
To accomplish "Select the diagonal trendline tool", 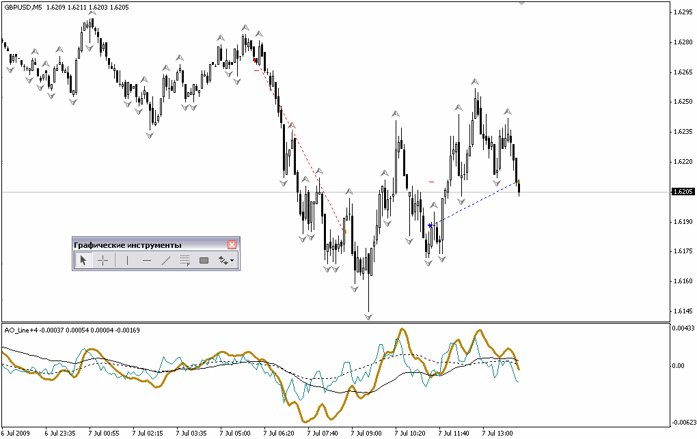I will (x=165, y=260).
